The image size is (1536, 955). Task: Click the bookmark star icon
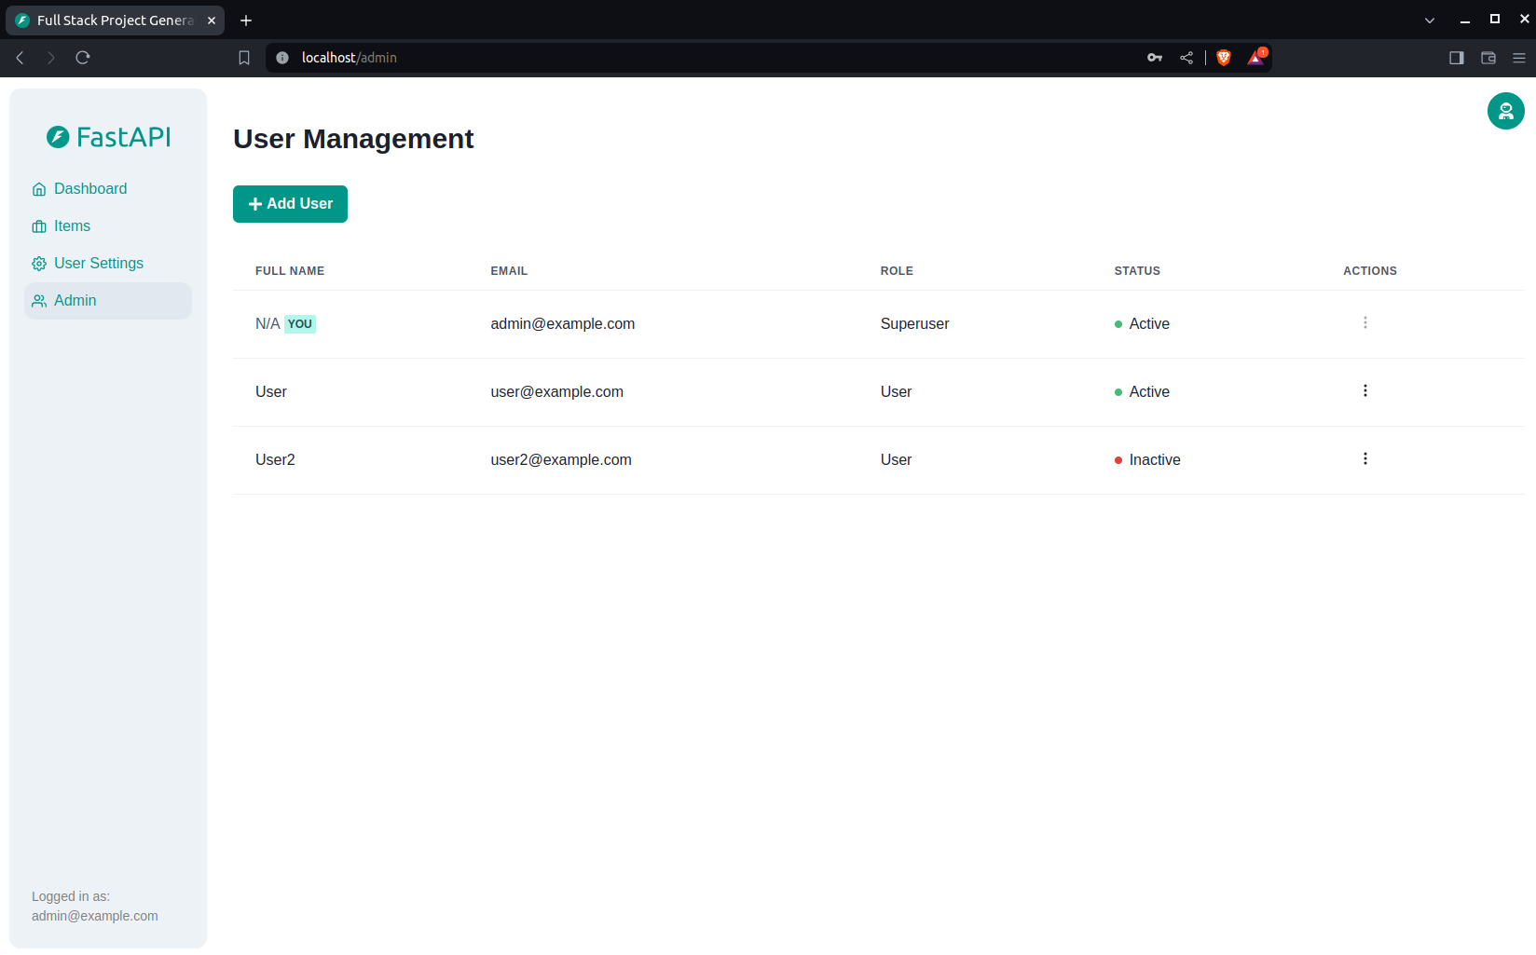click(x=243, y=57)
